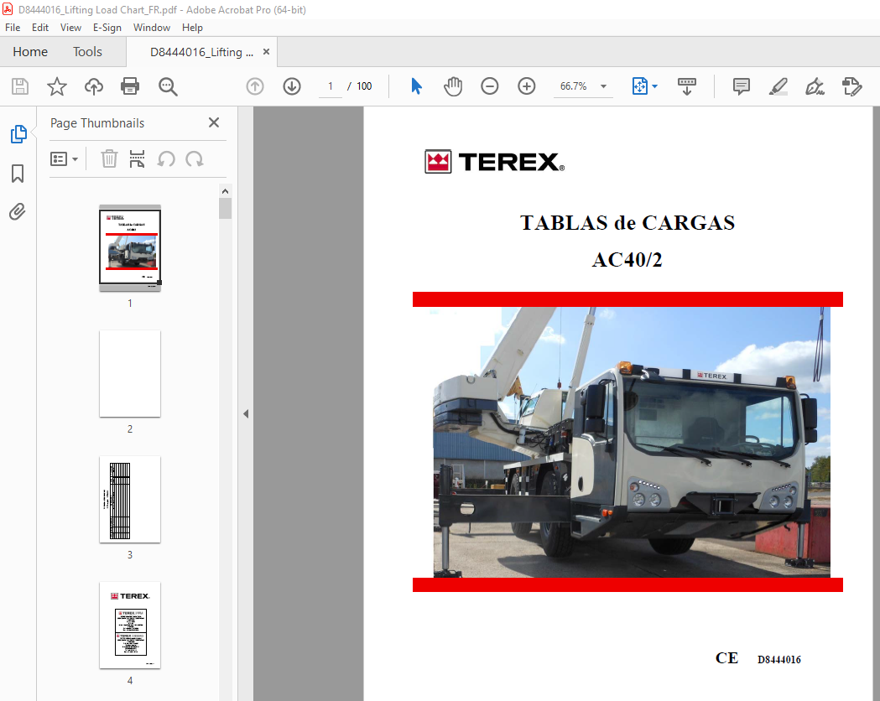Viewport: 880px width, 701px height.
Task: Click the thumbnails panel scrollbar thumb
Action: tap(225, 209)
